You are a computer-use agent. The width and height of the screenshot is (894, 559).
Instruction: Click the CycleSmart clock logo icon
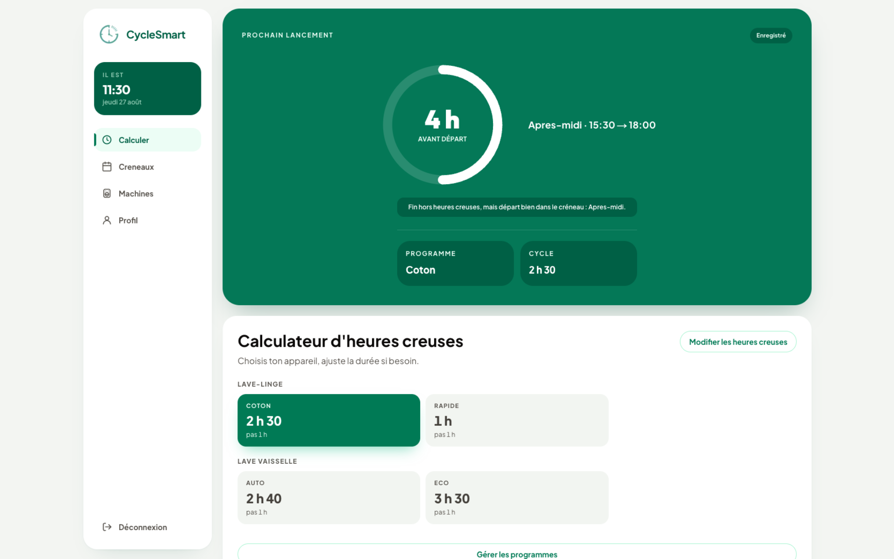tap(109, 35)
